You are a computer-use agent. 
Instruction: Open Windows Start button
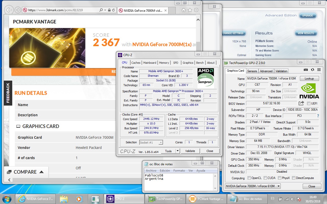click(7, 199)
